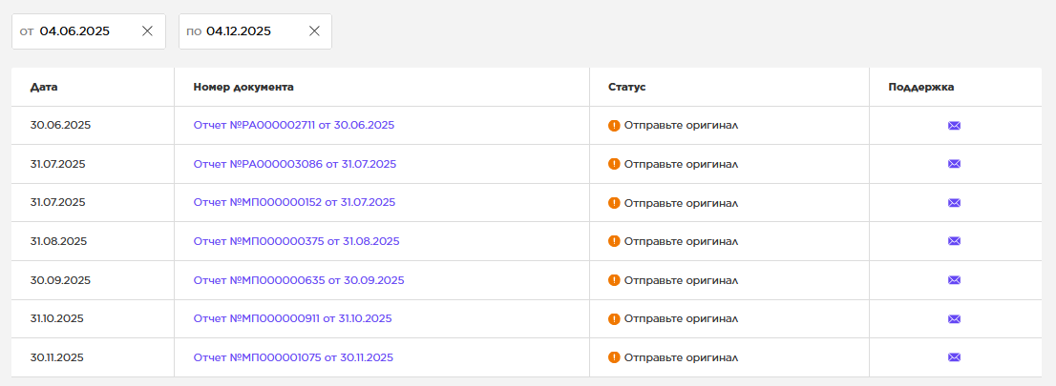Clear the start date 04.06.2025
1056x386 pixels.
147,30
